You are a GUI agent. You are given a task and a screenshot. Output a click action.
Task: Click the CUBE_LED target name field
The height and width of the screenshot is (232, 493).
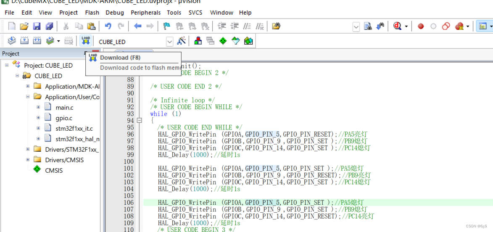[x=132, y=42]
